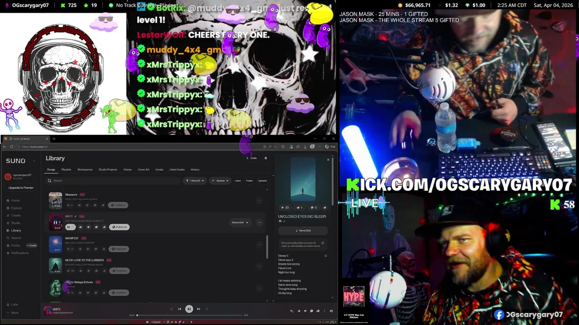This screenshot has width=579, height=325.
Task: Toggle the Liked filter chip
Action: click(238, 181)
